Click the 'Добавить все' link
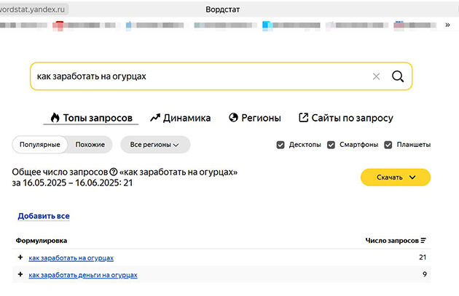The height and width of the screenshot is (296, 459). 44,216
